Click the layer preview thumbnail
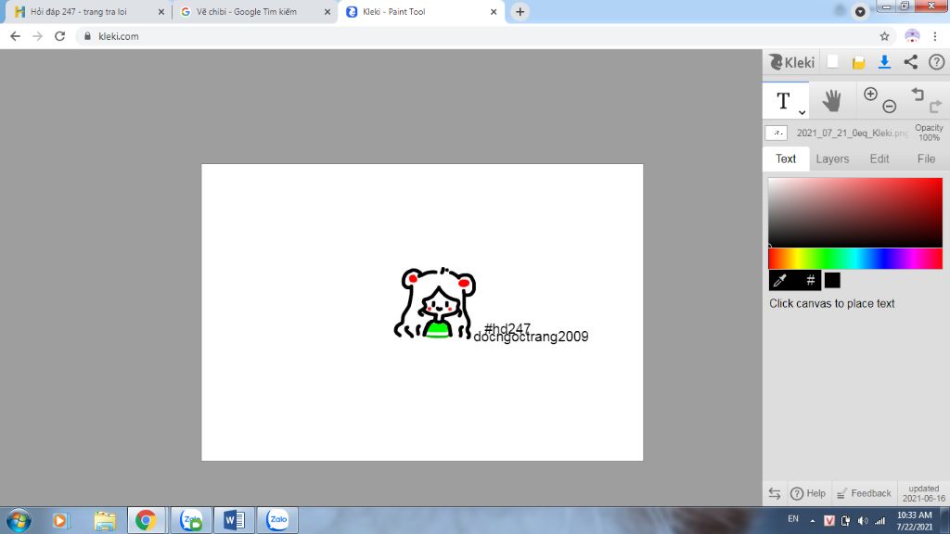 [x=777, y=133]
